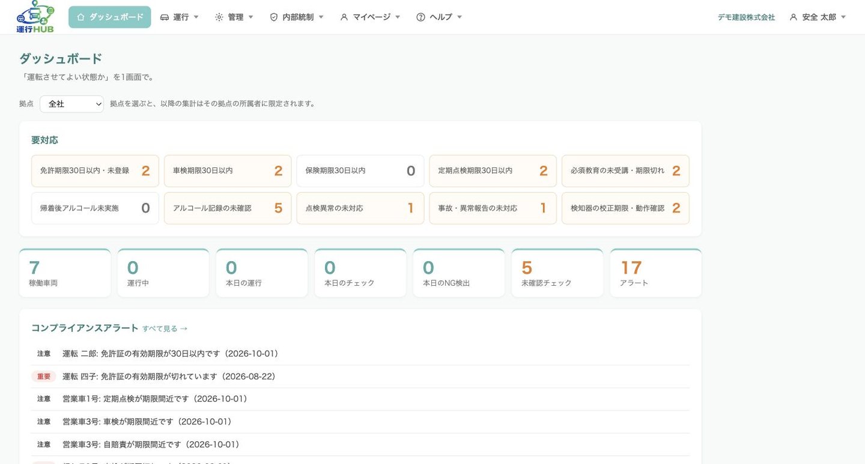Open the 内部統制 menu label
Image resolution: width=865 pixels, height=464 pixels.
[x=298, y=17]
